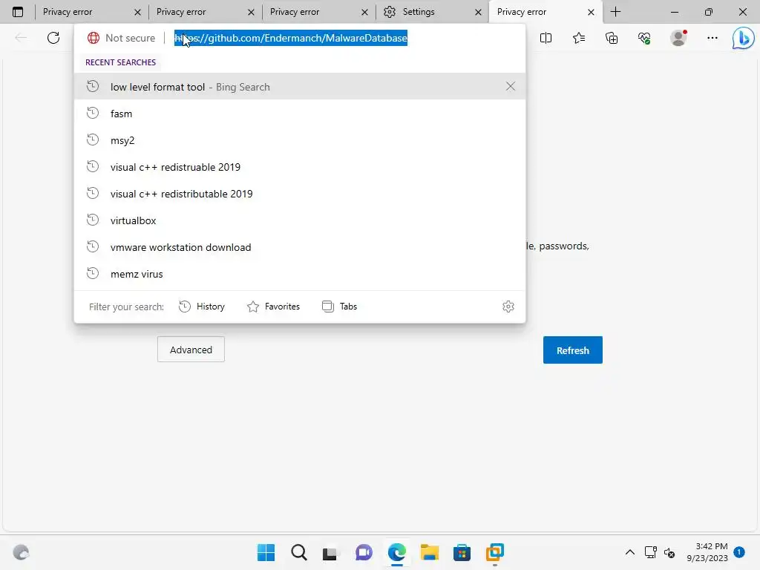Open the Favorites star list icon
Viewport: 760px width, 570px height.
click(579, 38)
